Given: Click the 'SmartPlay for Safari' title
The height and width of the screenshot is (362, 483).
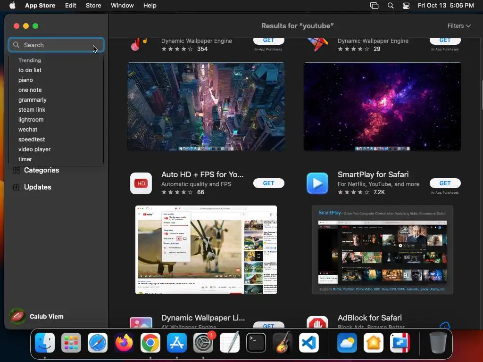Looking at the screenshot, I should pos(373,174).
